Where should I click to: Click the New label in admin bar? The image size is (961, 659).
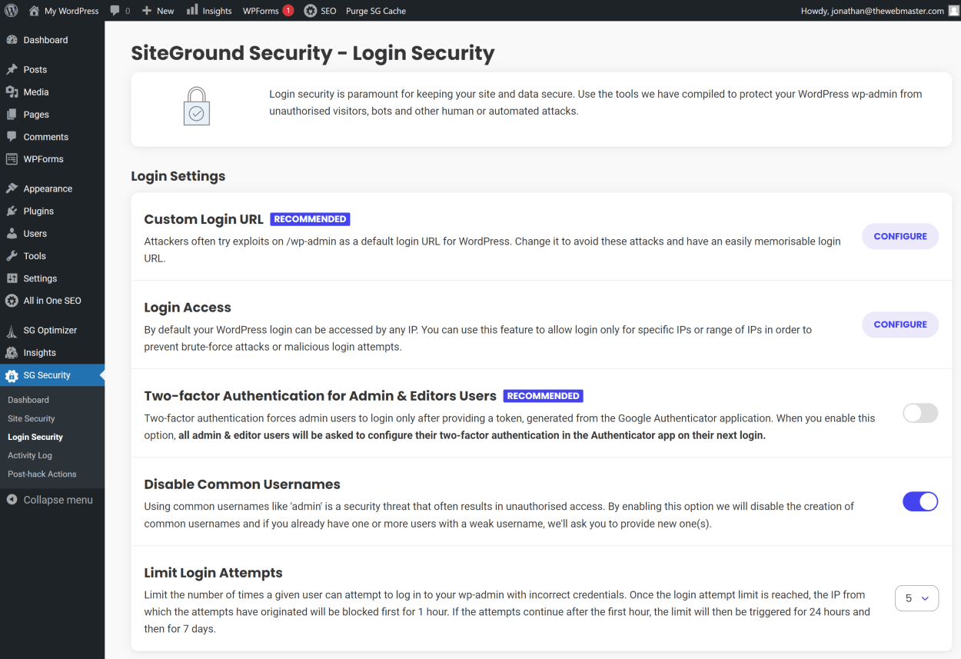165,11
